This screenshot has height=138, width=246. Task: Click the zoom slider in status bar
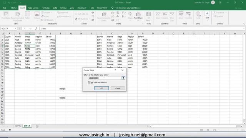pos(228,130)
